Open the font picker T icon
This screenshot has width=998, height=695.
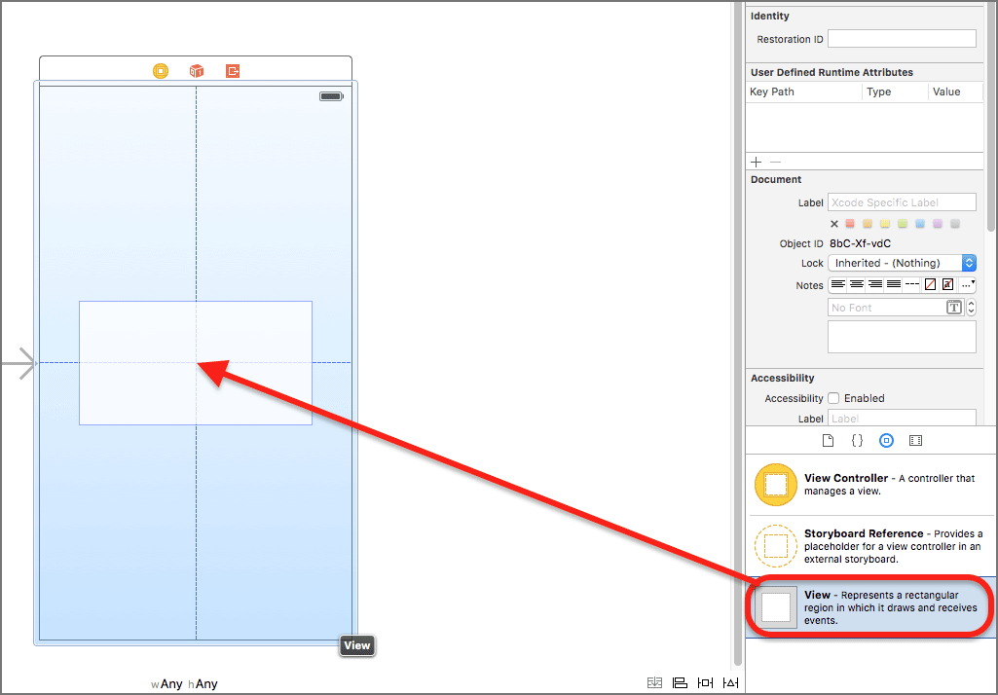click(x=954, y=308)
